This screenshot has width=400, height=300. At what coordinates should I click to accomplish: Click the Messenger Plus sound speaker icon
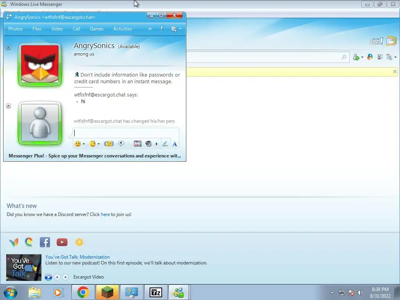coord(148,144)
